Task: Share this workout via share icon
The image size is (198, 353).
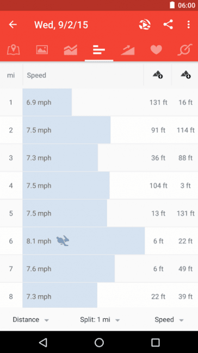Action: tap(168, 24)
